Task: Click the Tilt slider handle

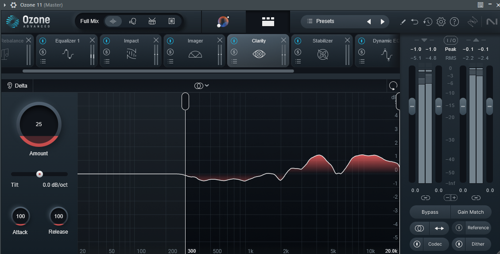Action: [x=39, y=174]
